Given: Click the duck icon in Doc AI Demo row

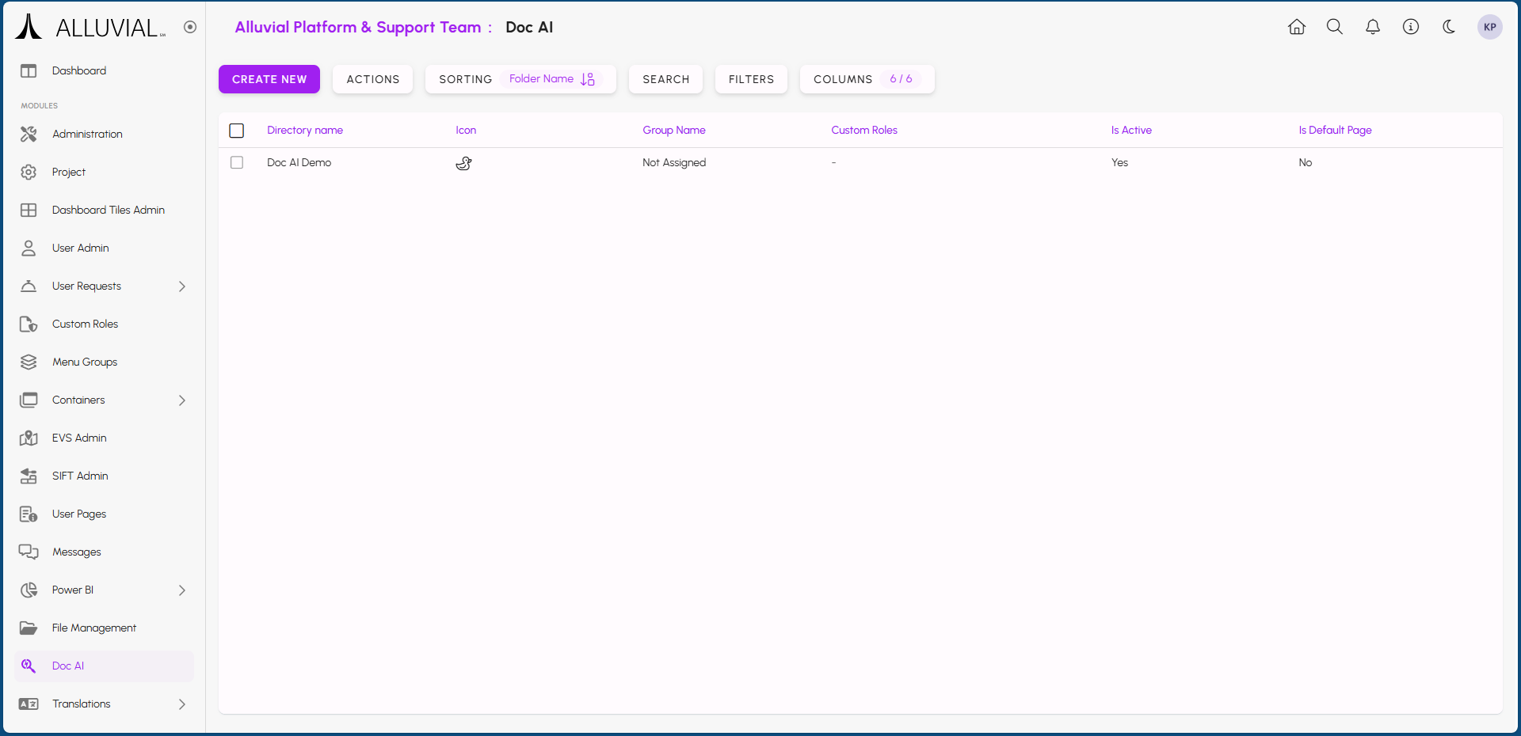Looking at the screenshot, I should (463, 163).
